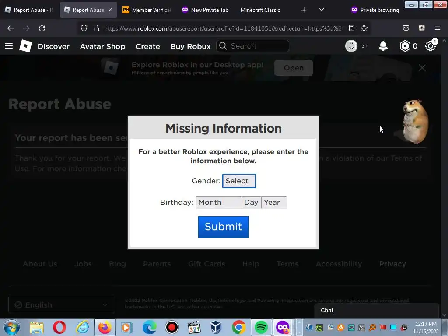448x336 pixels.
Task: Switch to the Minecraft Classic tab
Action: pos(260,10)
